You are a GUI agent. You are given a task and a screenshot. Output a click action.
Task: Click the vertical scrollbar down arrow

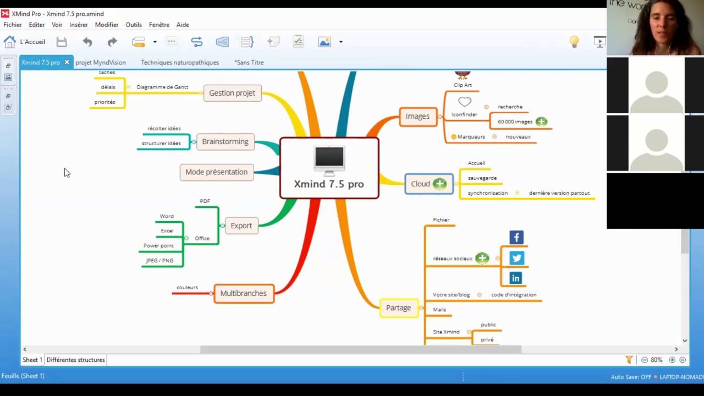pos(685,340)
